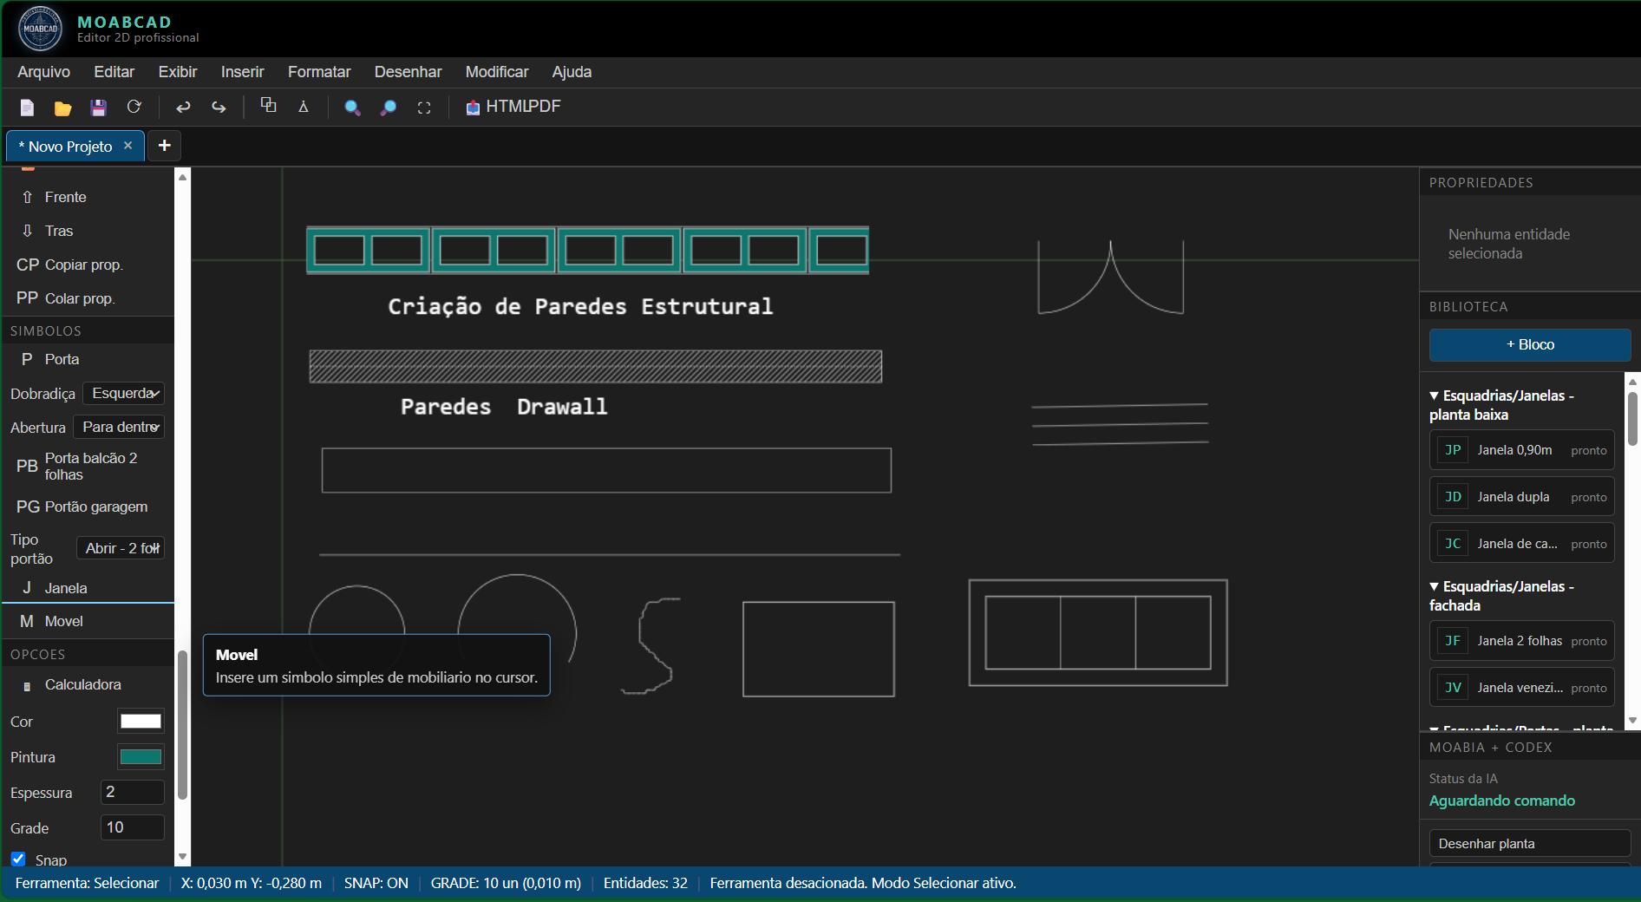Close the Novo Projeto tab
Screen dimensions: 1641x902
(127, 146)
